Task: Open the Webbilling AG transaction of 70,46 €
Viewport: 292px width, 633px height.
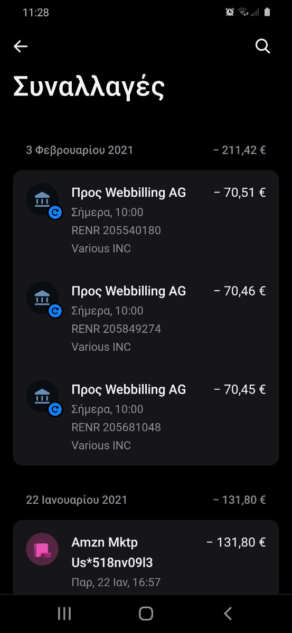Action: [146, 319]
